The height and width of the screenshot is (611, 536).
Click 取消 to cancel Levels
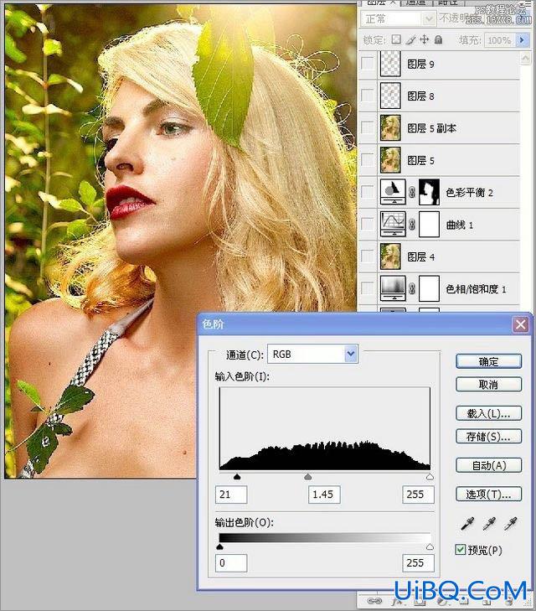pyautogui.click(x=488, y=384)
